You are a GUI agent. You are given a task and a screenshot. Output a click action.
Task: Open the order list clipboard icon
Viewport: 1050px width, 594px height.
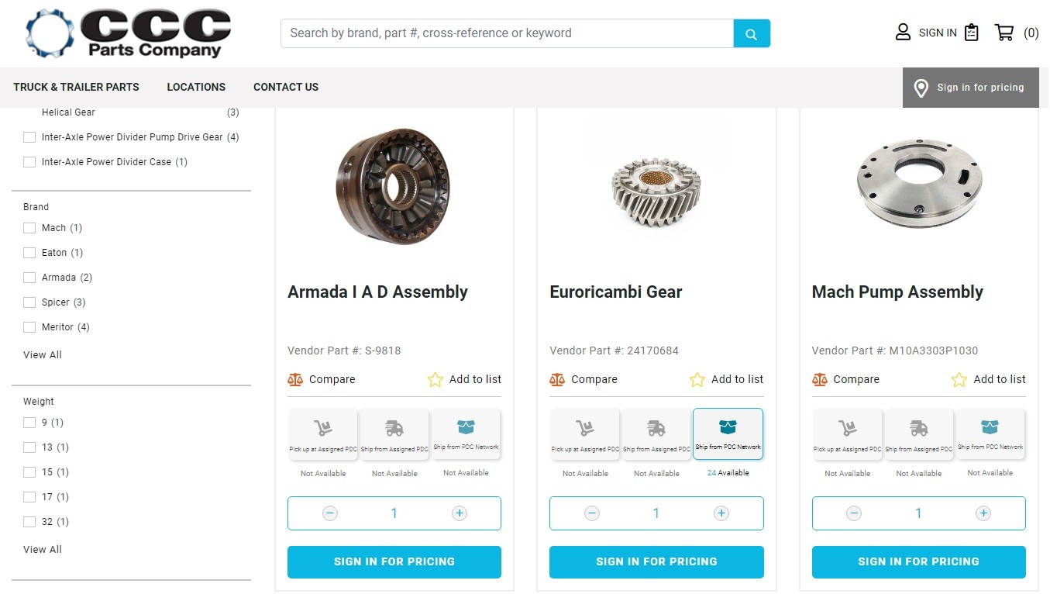(x=972, y=33)
